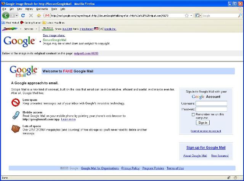Tick the Remember me on this computer checkbox

(x=193, y=115)
